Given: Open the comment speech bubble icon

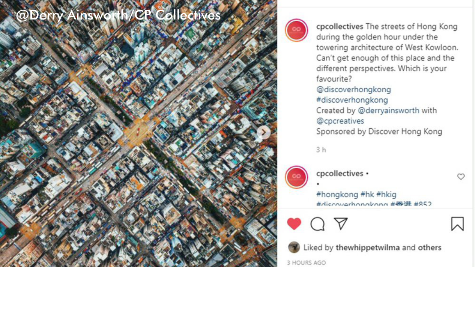Looking at the screenshot, I should 317,224.
